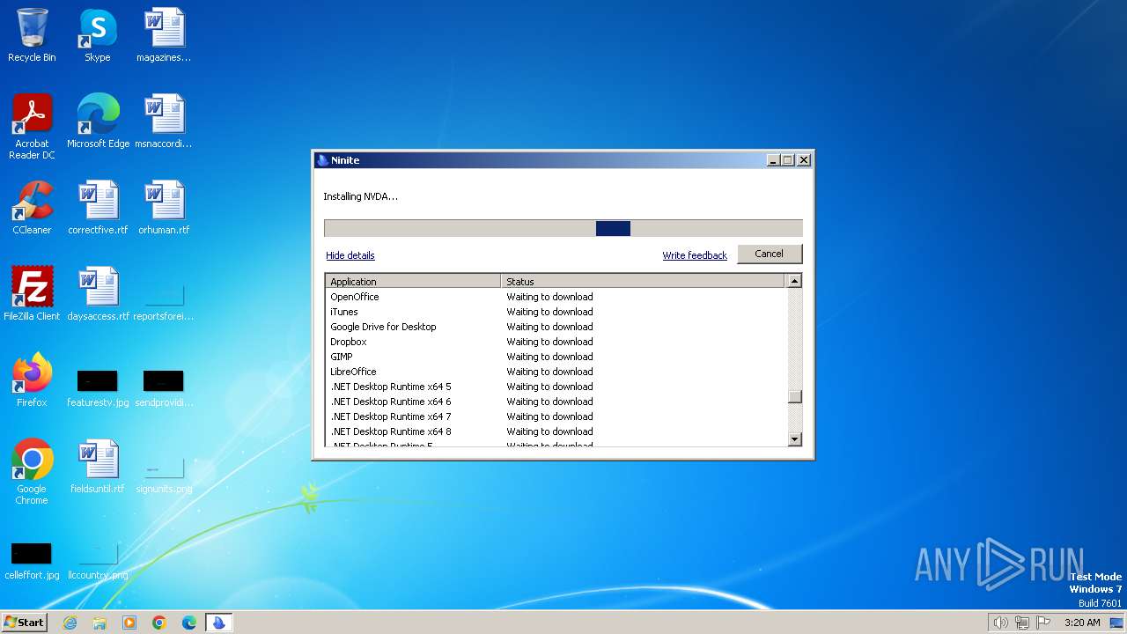The image size is (1127, 634).
Task: Click Show desktop button in tray
Action: [x=1116, y=623]
